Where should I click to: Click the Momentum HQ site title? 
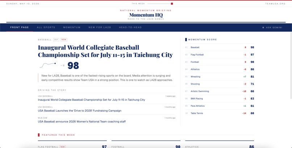pyautogui.click(x=146, y=15)
